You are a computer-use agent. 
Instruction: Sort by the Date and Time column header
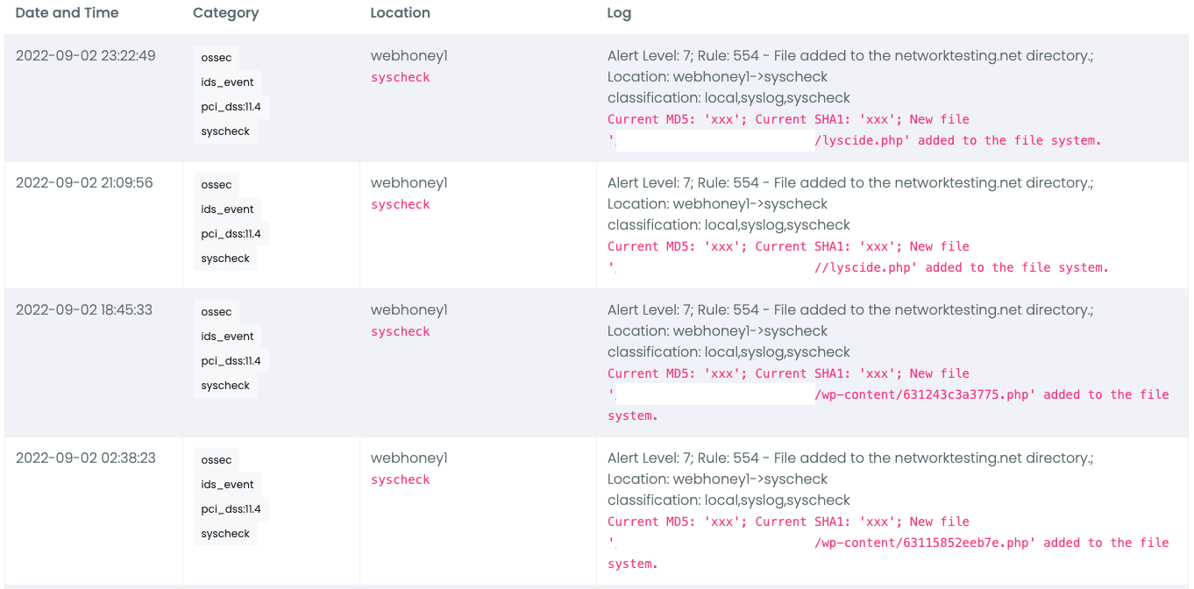[x=67, y=13]
